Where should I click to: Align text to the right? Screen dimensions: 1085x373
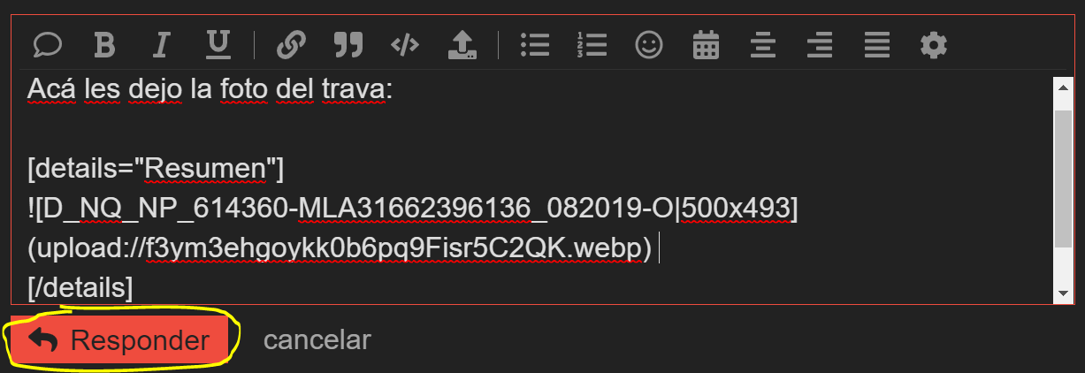pos(820,44)
